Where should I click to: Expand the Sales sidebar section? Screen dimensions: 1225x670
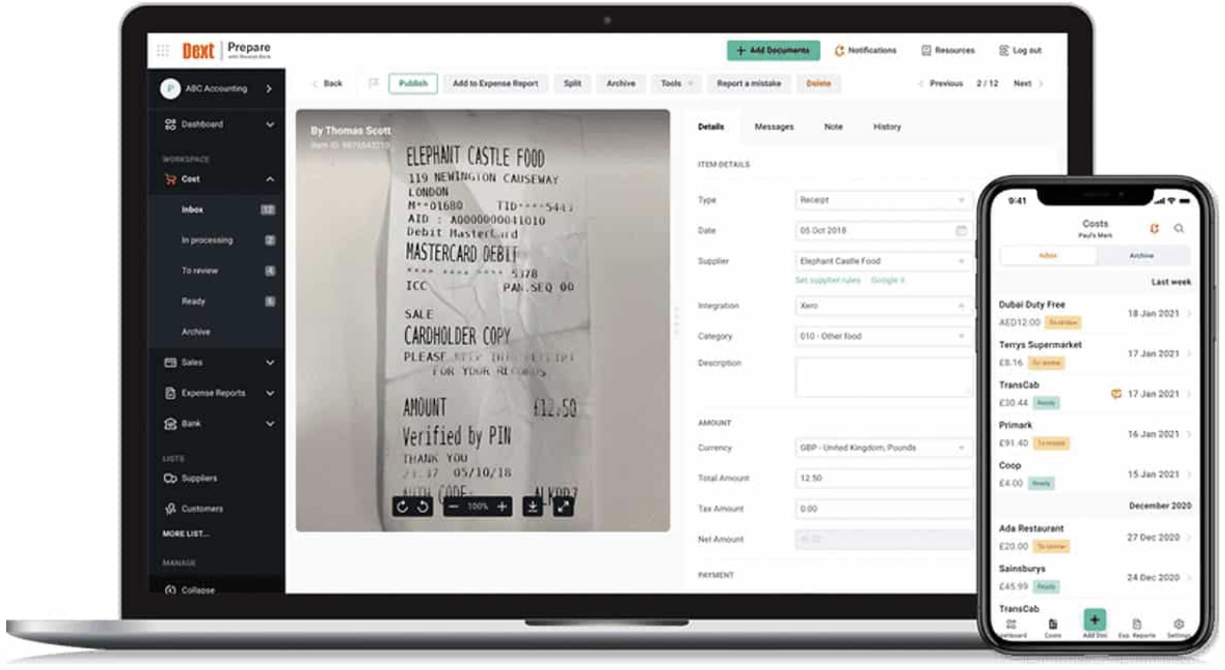tap(270, 363)
